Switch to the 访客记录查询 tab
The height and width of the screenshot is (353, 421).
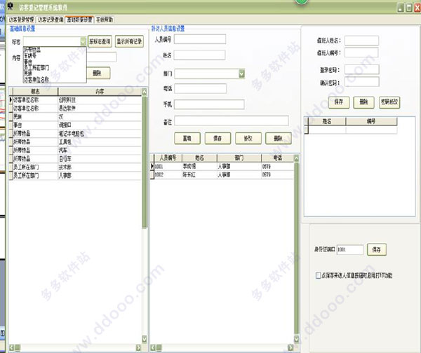(51, 20)
